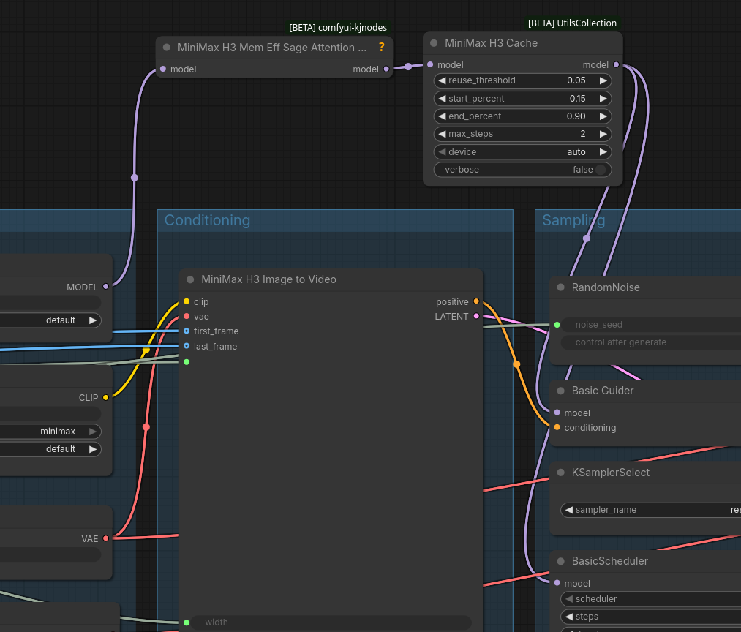This screenshot has width=741, height=632.
Task: Click the purple reroute dot near the Sampling title
Action: (587, 238)
